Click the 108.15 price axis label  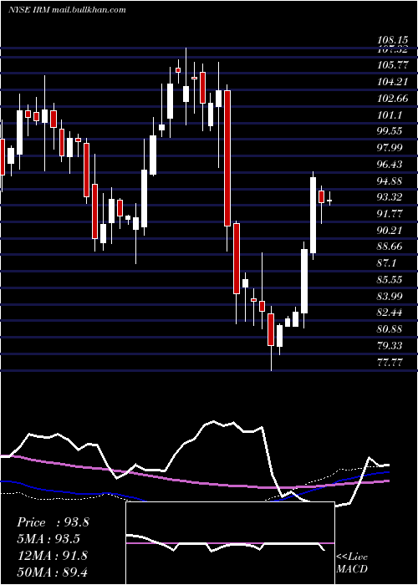click(x=392, y=40)
